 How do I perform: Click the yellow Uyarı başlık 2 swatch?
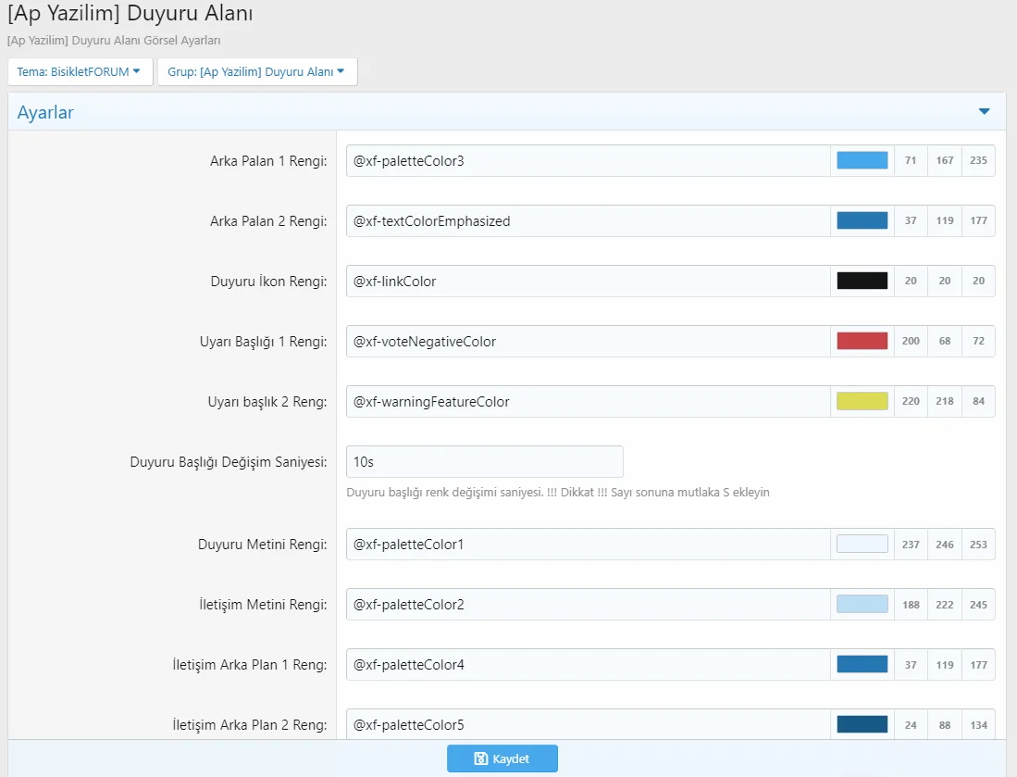tap(862, 402)
